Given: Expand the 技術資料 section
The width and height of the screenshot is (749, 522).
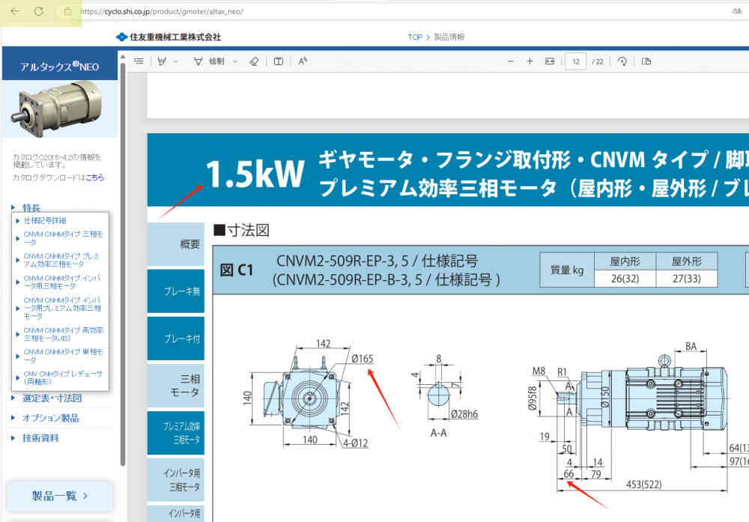Looking at the screenshot, I should pyautogui.click(x=40, y=438).
